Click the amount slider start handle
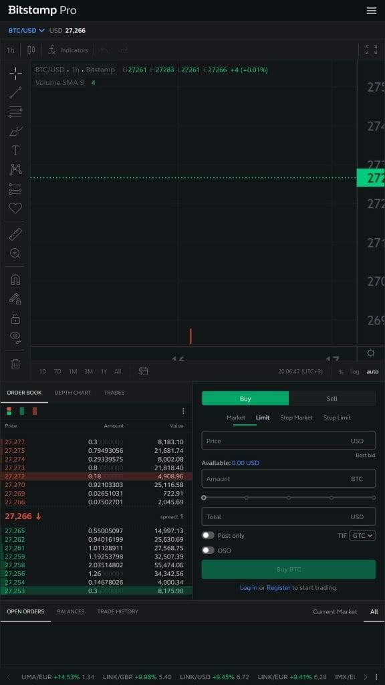The height and width of the screenshot is (685, 385). click(x=204, y=498)
